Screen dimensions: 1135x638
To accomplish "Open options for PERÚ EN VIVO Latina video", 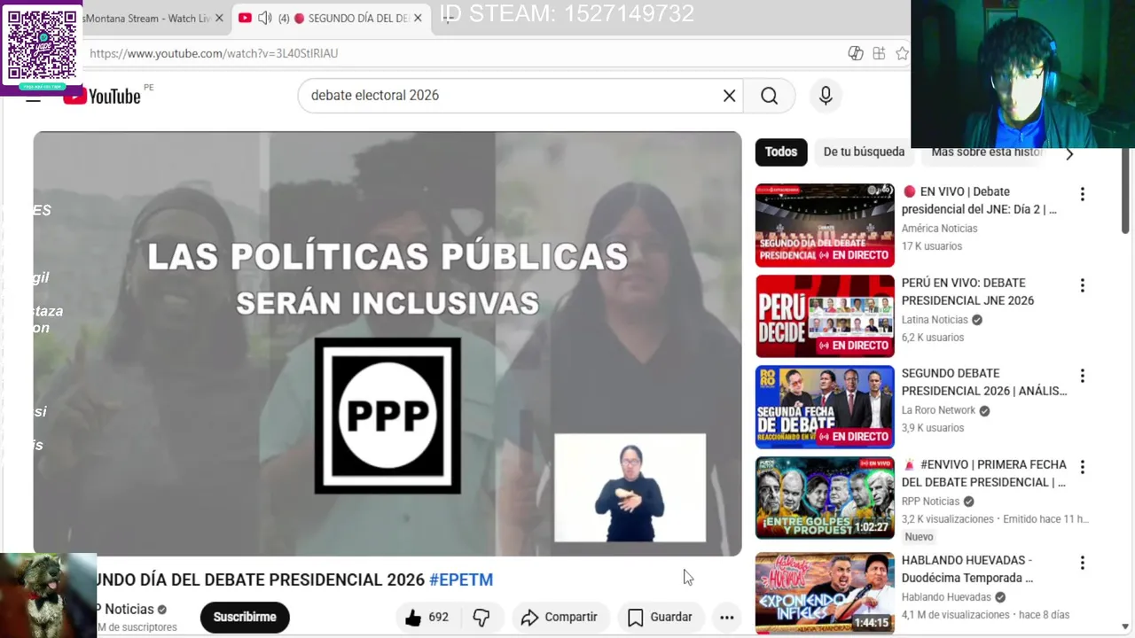I will 1082,285.
